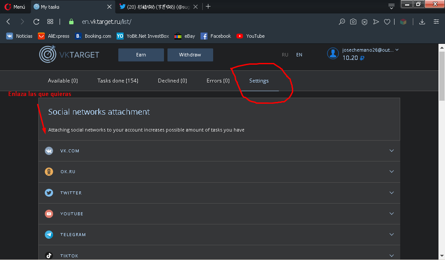The height and width of the screenshot is (260, 445).
Task: Open the downloads icon
Action: point(422,22)
